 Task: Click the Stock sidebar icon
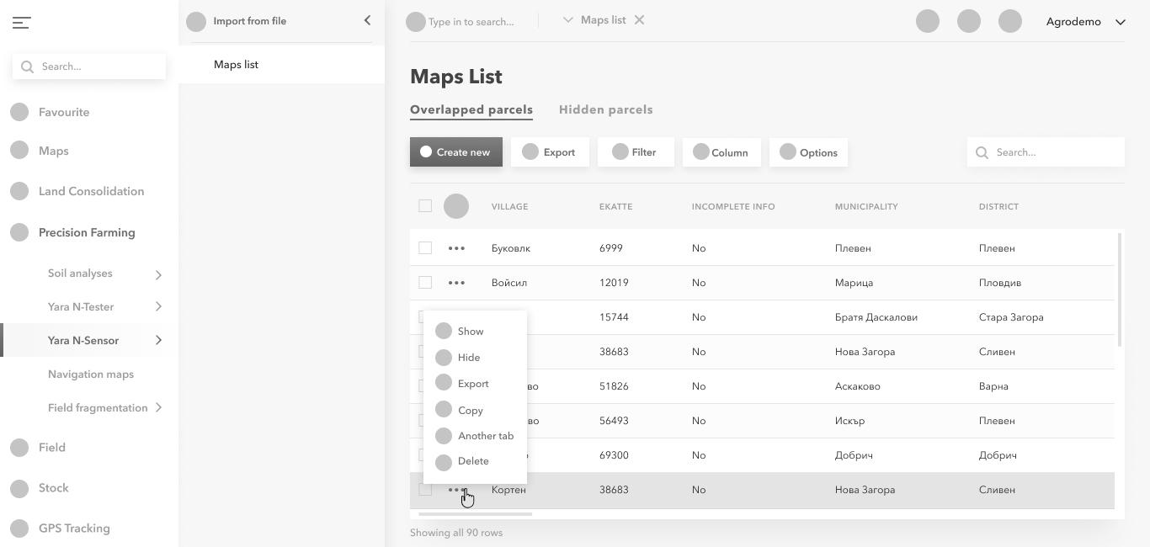coord(19,488)
